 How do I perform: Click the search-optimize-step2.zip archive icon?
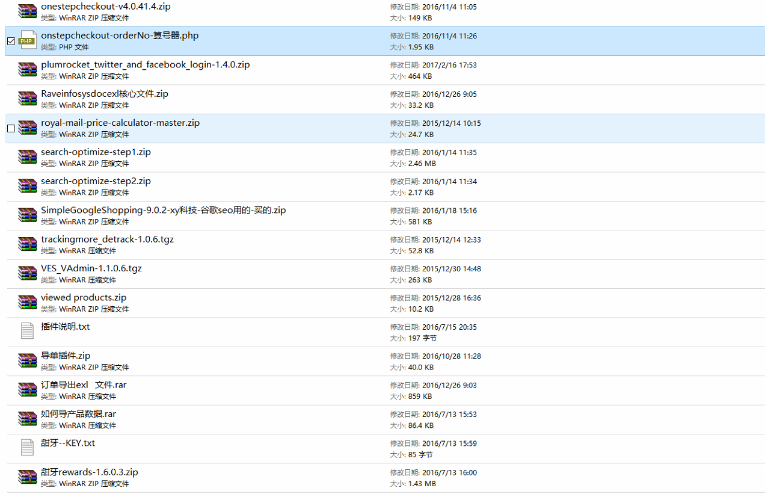28,186
